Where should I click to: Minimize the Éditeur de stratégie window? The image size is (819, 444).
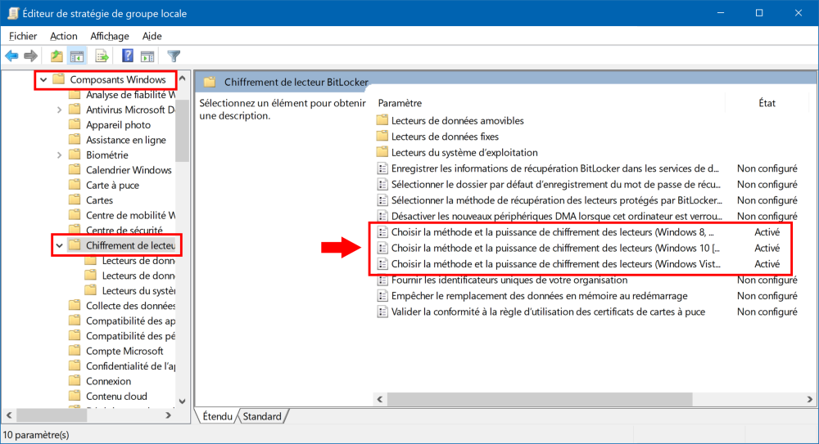click(x=721, y=13)
